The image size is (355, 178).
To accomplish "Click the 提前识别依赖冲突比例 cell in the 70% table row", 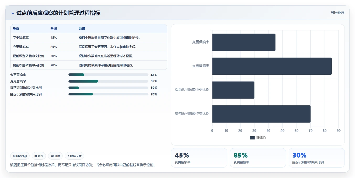I will click(29, 65).
